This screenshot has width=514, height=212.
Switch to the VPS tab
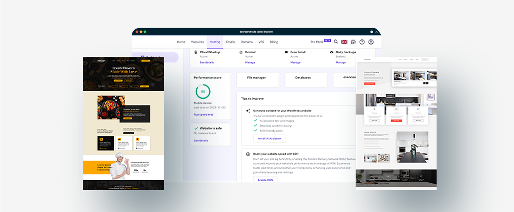click(261, 42)
